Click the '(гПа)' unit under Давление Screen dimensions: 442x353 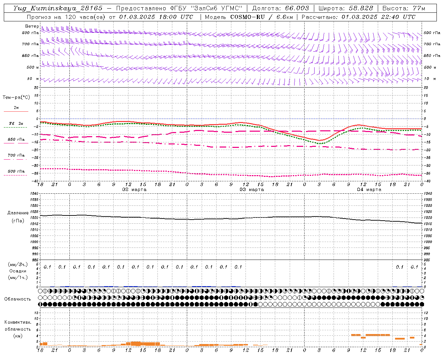(18, 221)
